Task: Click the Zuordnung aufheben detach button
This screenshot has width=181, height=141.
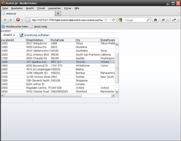Action: pyautogui.click(x=34, y=35)
